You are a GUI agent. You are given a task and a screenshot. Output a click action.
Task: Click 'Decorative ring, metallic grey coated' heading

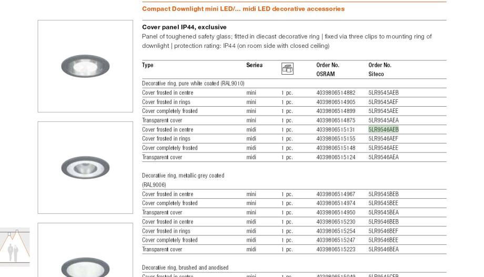(183, 176)
